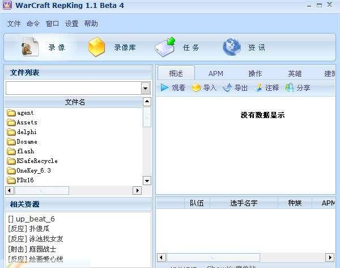Open the 录像库 replay library icon
Screen dimensions: 340x268
(97, 47)
